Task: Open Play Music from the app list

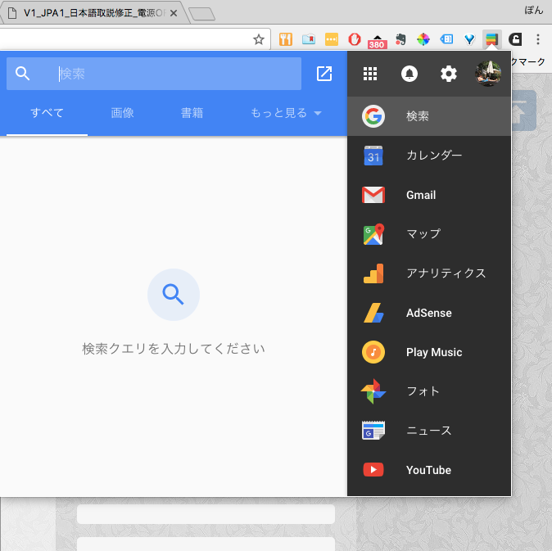Action: tap(429, 352)
